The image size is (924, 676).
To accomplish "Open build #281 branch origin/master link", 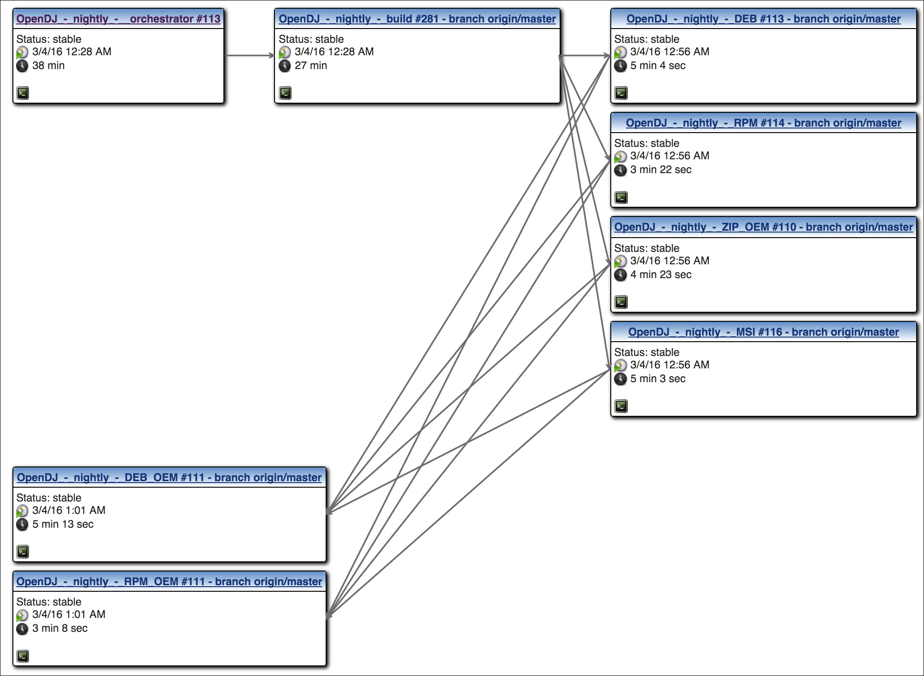I will tap(417, 19).
